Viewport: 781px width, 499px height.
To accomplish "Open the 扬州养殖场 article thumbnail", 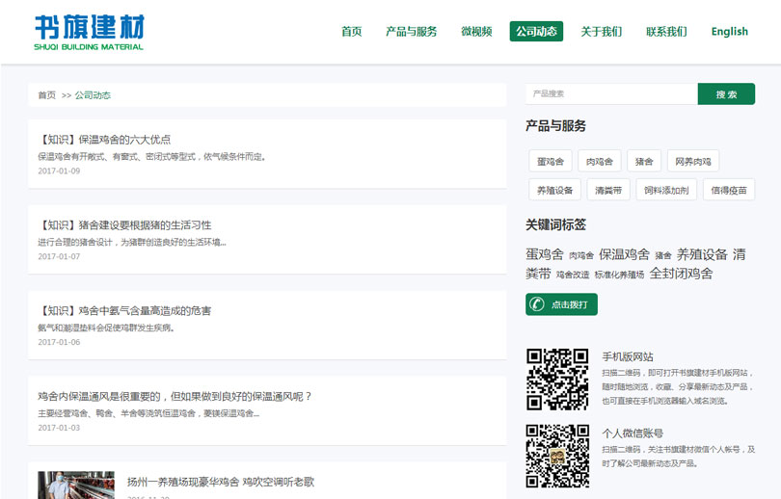I will [x=76, y=485].
